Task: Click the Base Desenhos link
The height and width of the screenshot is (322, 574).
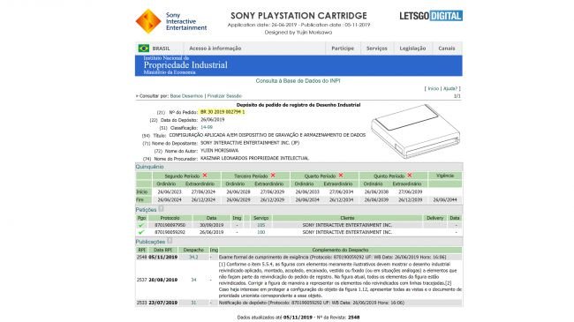Action: (186, 96)
